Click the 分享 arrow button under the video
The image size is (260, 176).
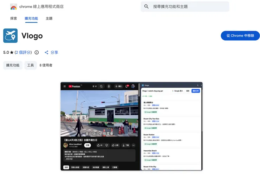click(x=115, y=145)
